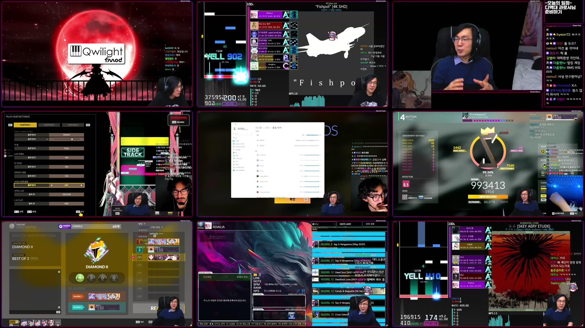Close the Play HUD Settings panel
The height and width of the screenshot is (328, 585).
click(x=80, y=211)
